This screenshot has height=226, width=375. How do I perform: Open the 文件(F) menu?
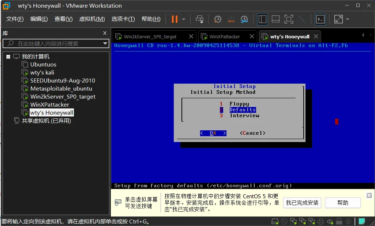click(15, 19)
